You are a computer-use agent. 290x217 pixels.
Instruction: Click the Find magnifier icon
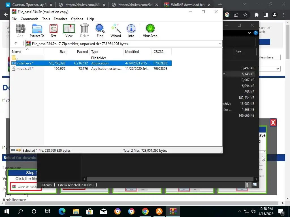tap(100, 31)
